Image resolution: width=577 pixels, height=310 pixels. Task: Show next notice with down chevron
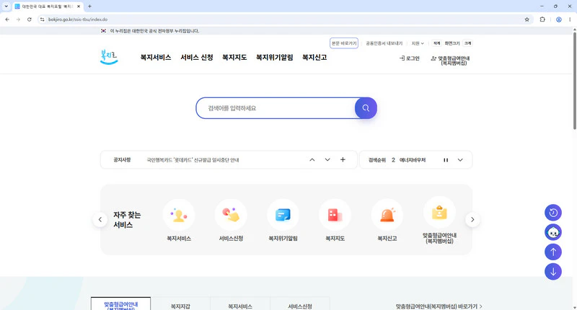point(327,160)
